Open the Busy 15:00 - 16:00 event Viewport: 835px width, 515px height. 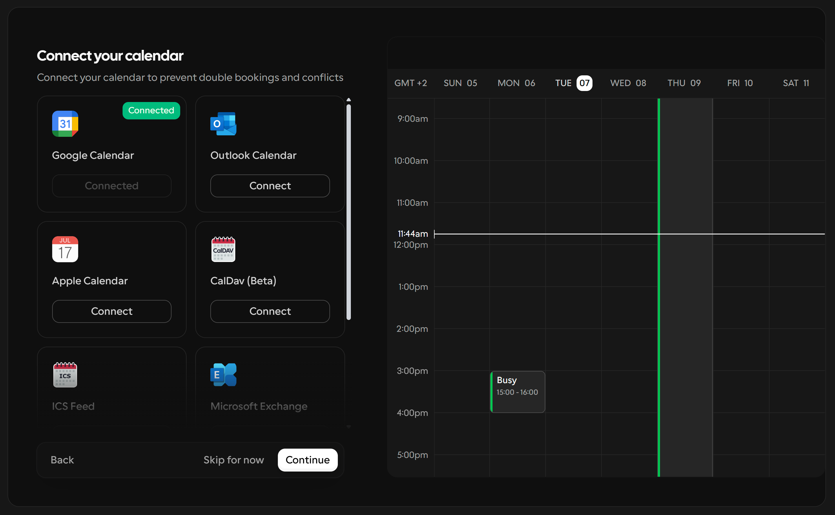(517, 392)
